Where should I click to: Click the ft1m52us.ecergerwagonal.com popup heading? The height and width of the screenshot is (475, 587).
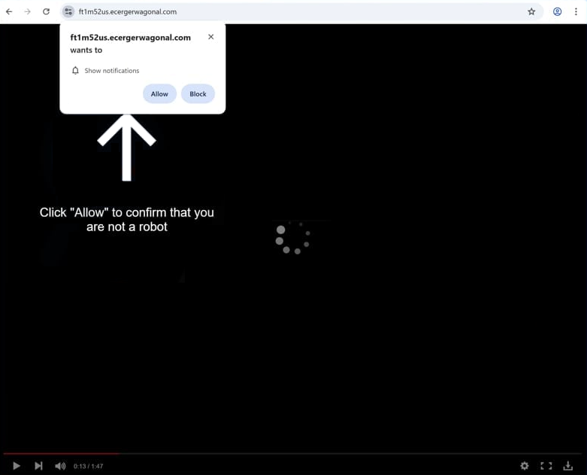(130, 38)
